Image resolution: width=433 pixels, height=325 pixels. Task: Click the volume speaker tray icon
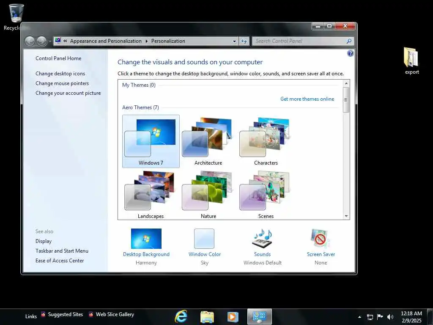pos(390,317)
